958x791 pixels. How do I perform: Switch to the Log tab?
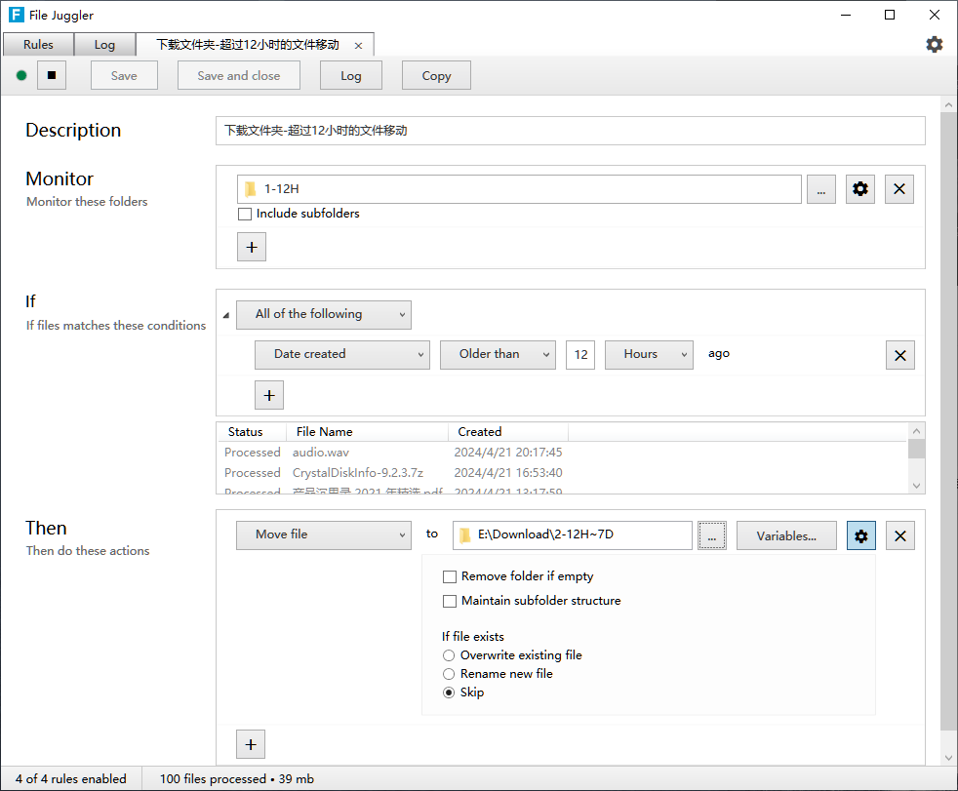(104, 45)
